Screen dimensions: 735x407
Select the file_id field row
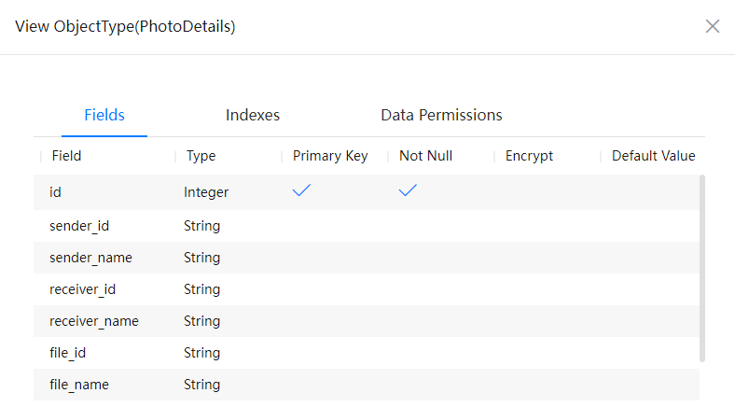(x=68, y=353)
